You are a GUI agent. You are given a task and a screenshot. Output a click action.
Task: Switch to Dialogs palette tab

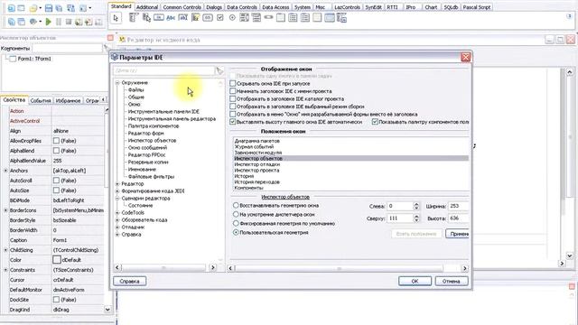214,7
